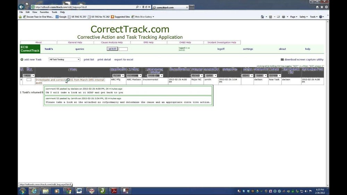This screenshot has height=195, width=347.
Task: Click the Action Center flag in system tray
Action: click(x=311, y=191)
